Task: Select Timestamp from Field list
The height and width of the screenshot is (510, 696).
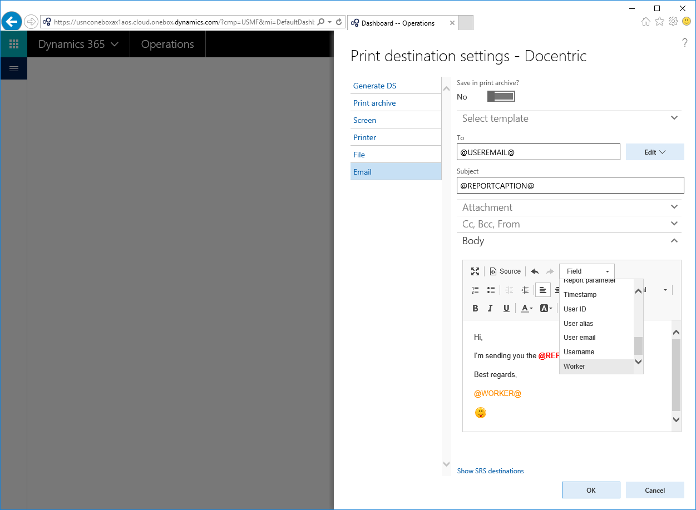Action: point(596,295)
